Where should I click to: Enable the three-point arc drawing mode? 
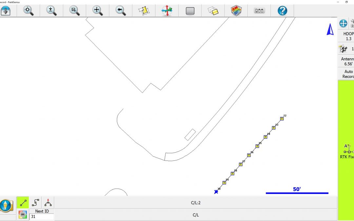[48, 203]
